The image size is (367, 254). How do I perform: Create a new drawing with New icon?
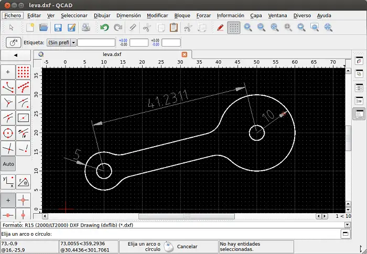point(30,28)
